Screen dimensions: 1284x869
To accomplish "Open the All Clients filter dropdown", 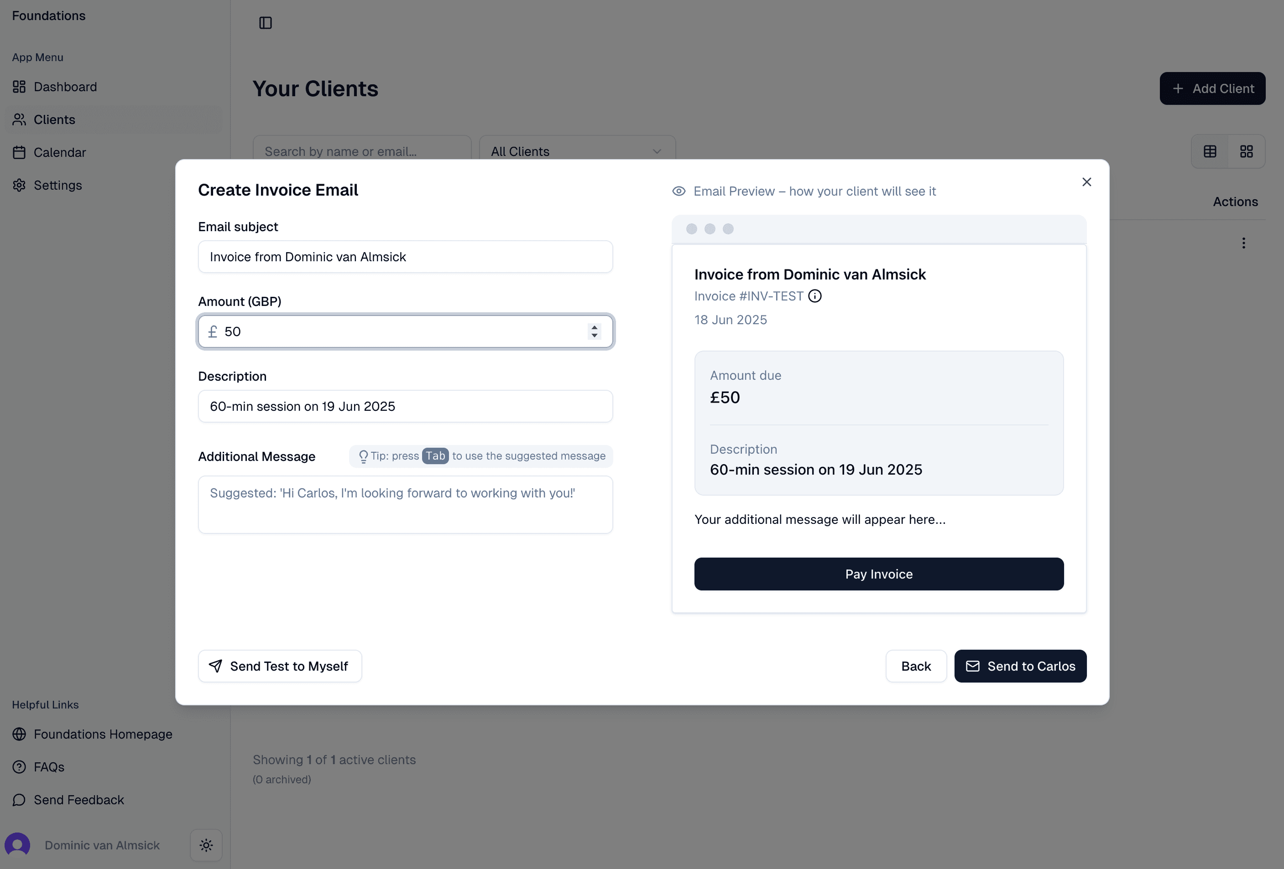I will click(576, 151).
